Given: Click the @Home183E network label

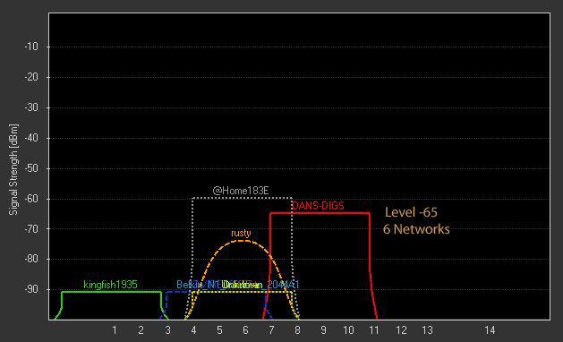Looking at the screenshot, I should click(241, 191).
